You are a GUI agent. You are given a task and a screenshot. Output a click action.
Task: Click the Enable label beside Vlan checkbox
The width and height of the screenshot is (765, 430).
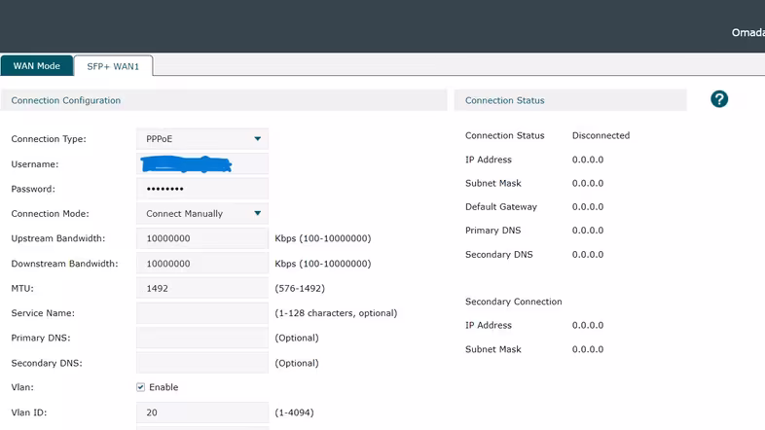[164, 387]
